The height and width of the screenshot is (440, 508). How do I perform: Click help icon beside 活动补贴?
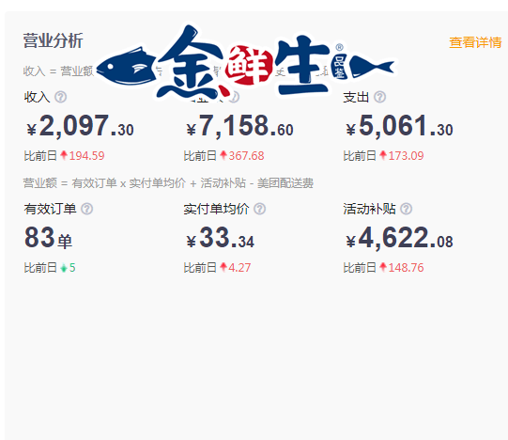pos(406,209)
